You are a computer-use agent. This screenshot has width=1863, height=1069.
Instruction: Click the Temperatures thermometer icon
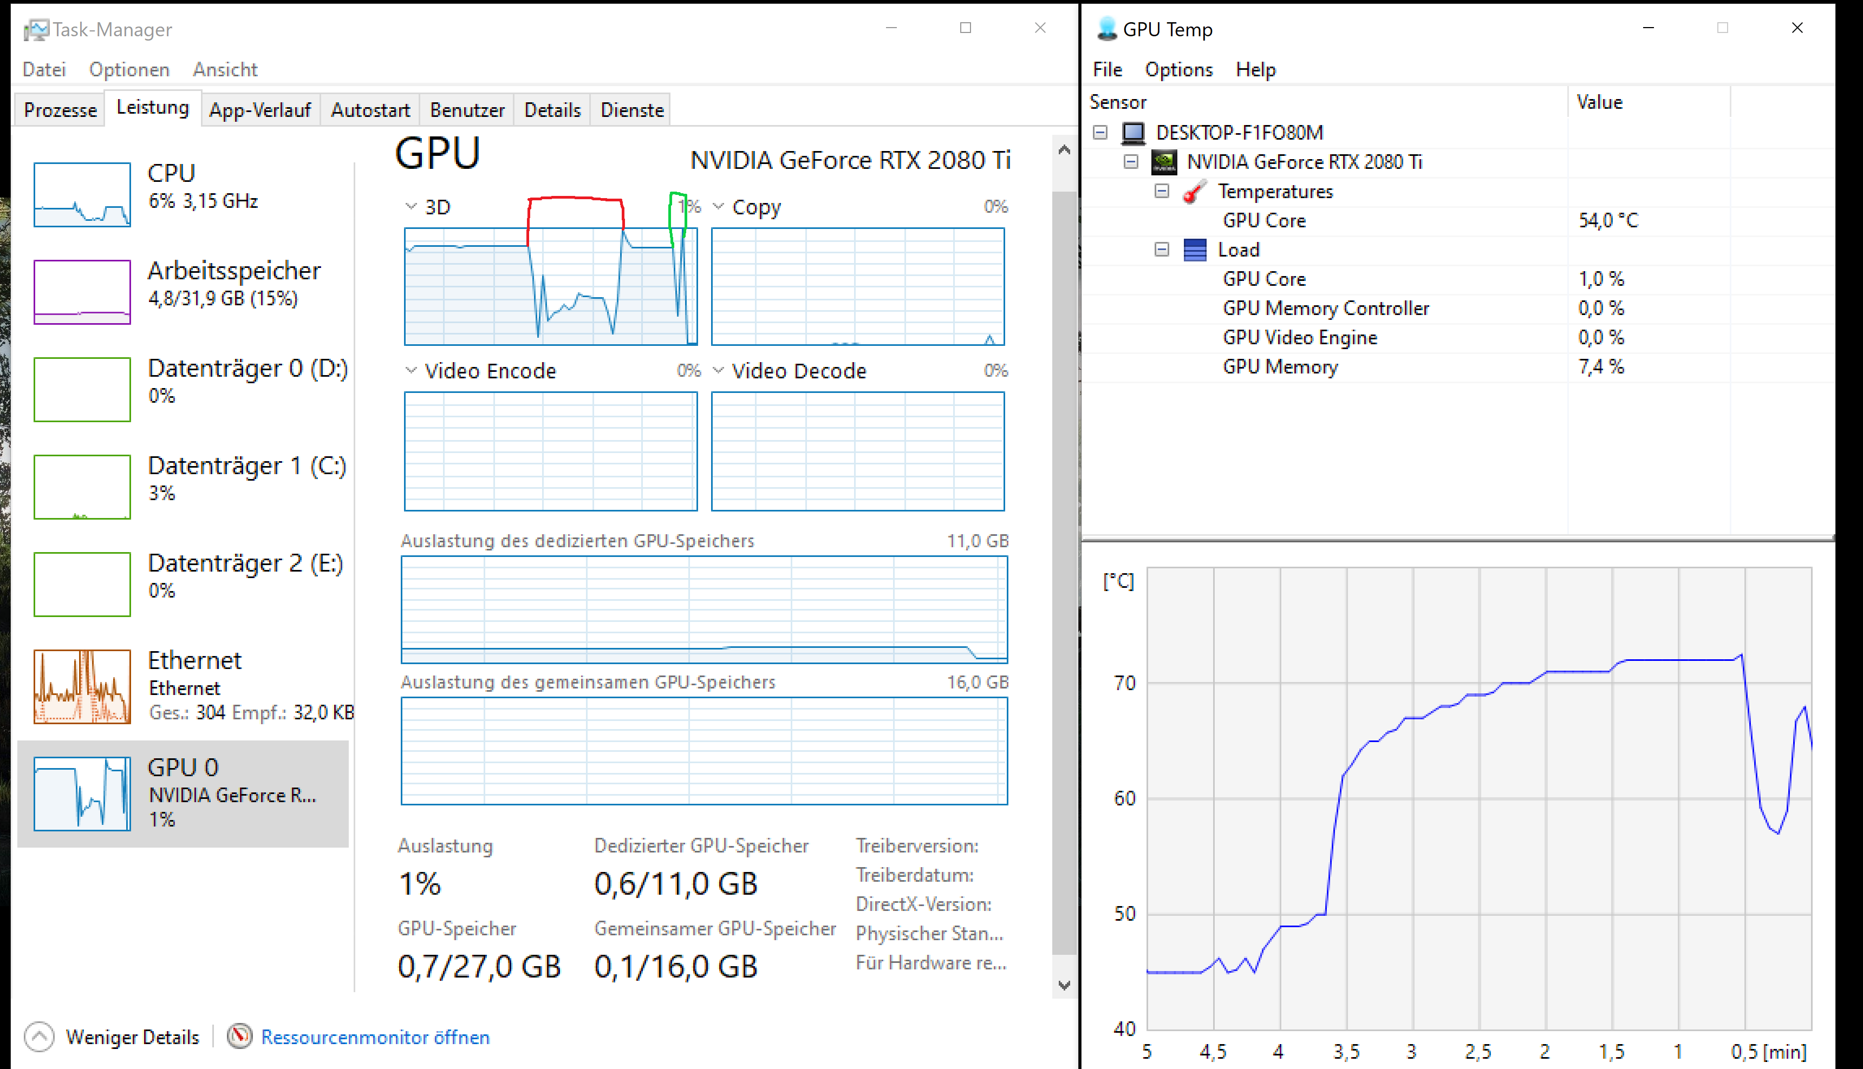[x=1195, y=192]
